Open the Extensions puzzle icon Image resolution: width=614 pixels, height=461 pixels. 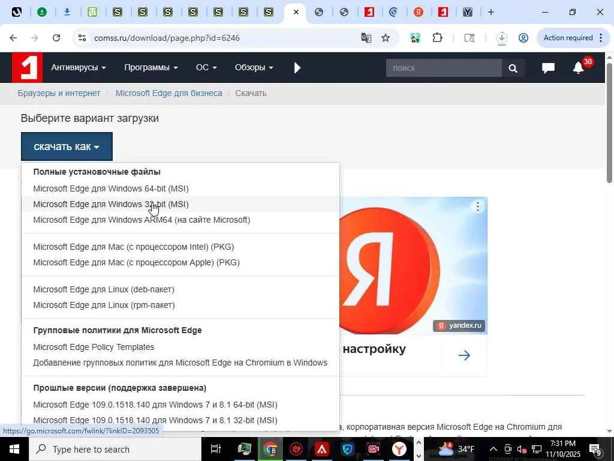click(437, 38)
